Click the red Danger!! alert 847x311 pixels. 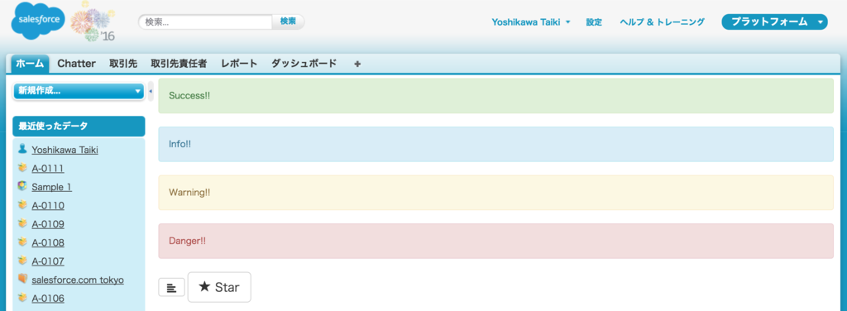pos(496,241)
